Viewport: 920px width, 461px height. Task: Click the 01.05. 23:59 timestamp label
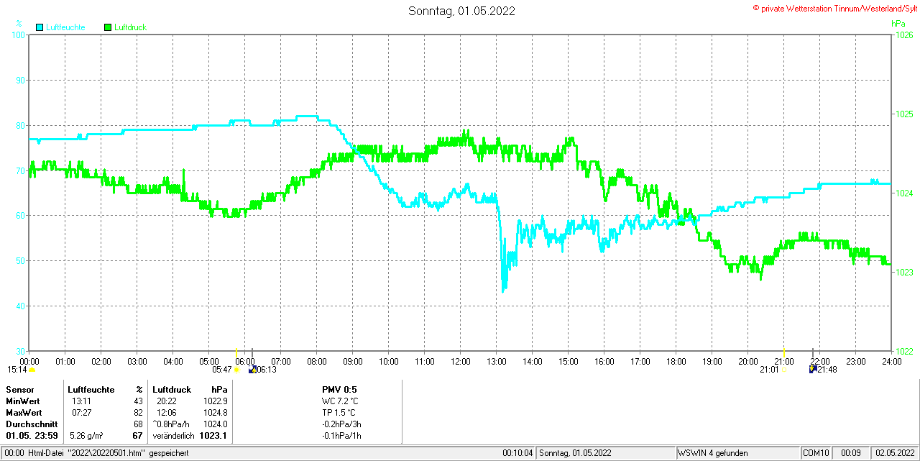(x=32, y=436)
